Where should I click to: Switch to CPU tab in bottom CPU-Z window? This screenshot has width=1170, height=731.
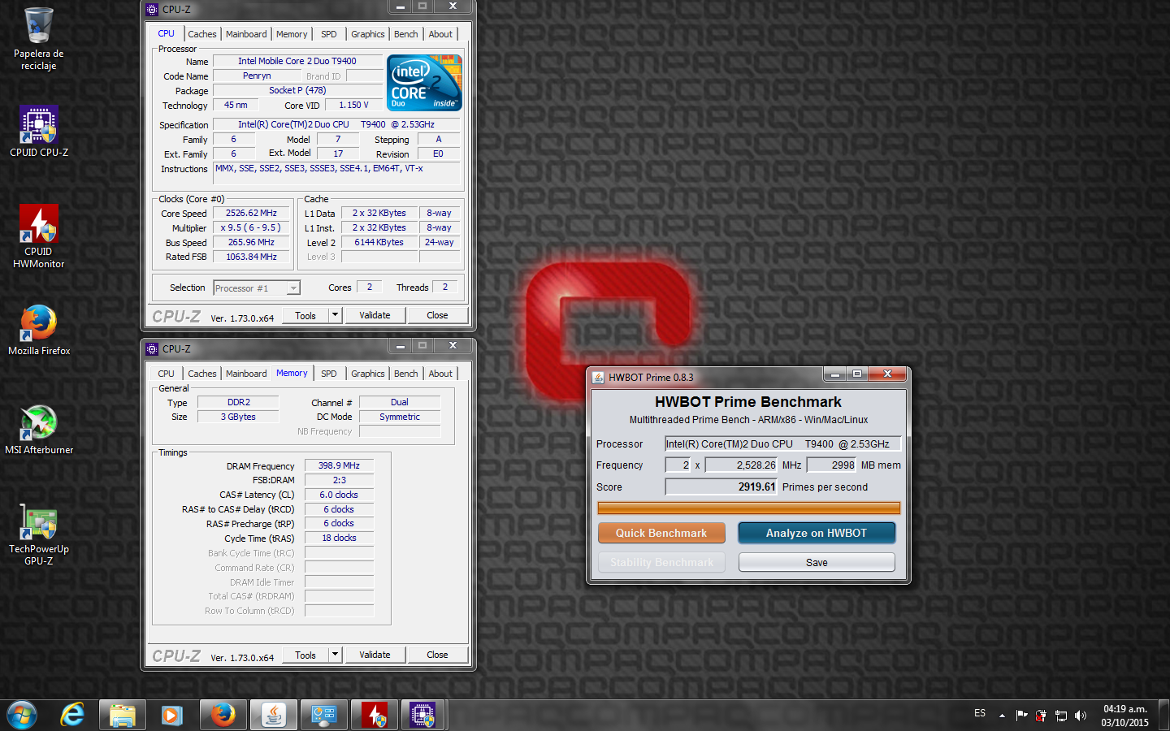pyautogui.click(x=166, y=374)
